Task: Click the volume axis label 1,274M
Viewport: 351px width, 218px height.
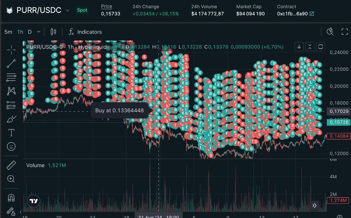Action: coord(338,200)
